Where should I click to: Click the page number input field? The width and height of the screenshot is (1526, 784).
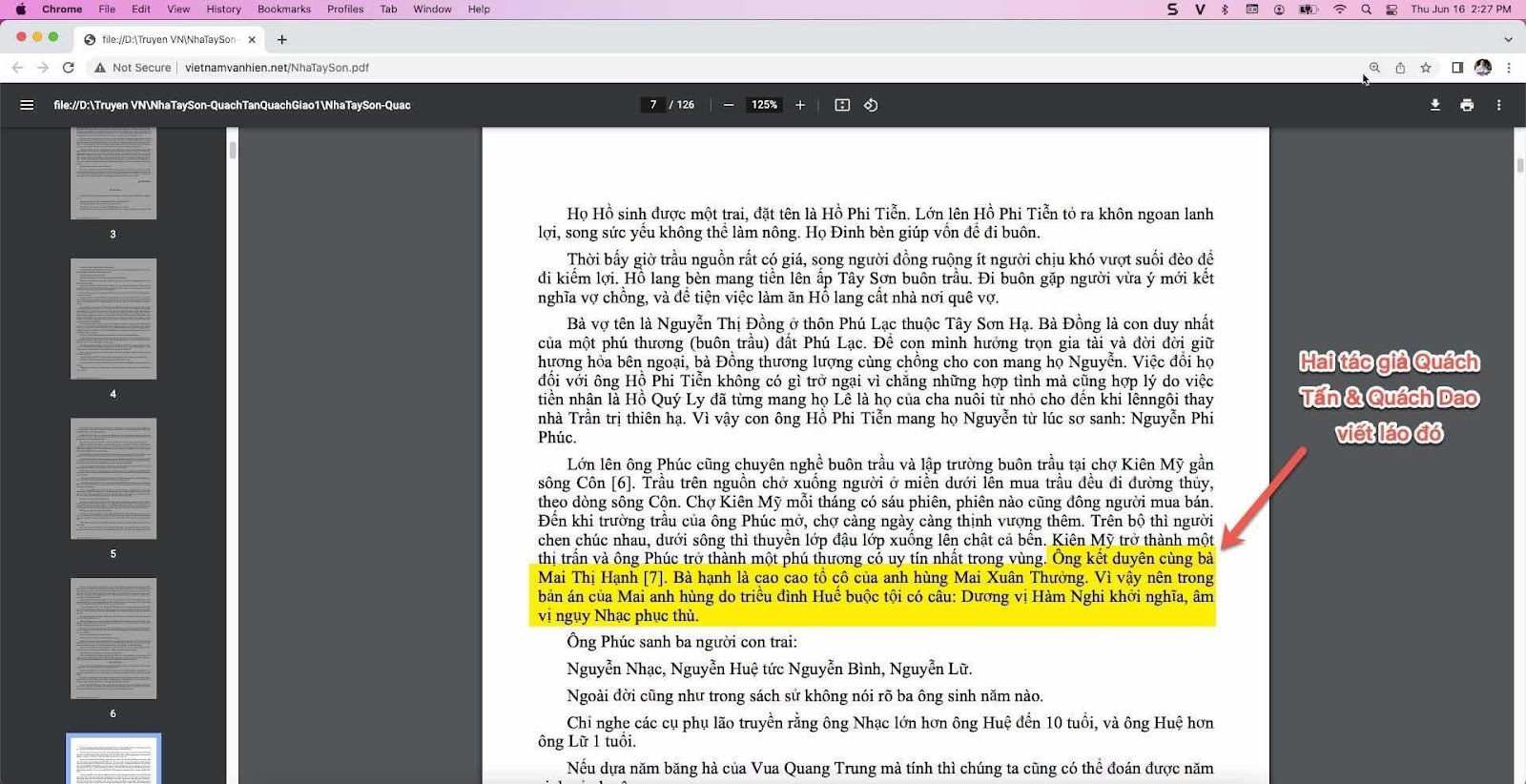tap(653, 105)
